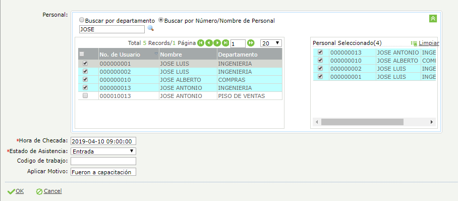
Task: Click the Departamento column header
Action: coord(238,55)
